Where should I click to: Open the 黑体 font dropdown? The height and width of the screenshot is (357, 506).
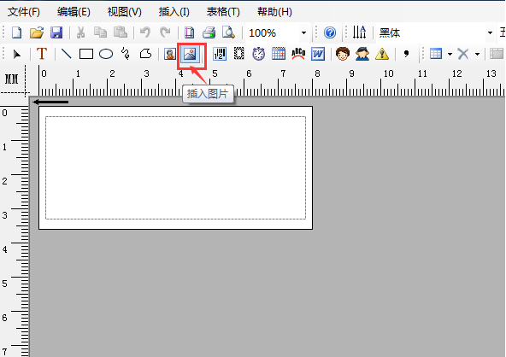(x=490, y=33)
